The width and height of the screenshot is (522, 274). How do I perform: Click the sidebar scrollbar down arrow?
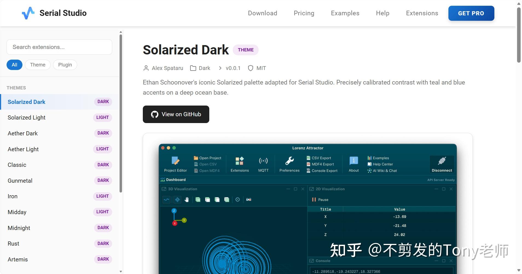point(121,272)
